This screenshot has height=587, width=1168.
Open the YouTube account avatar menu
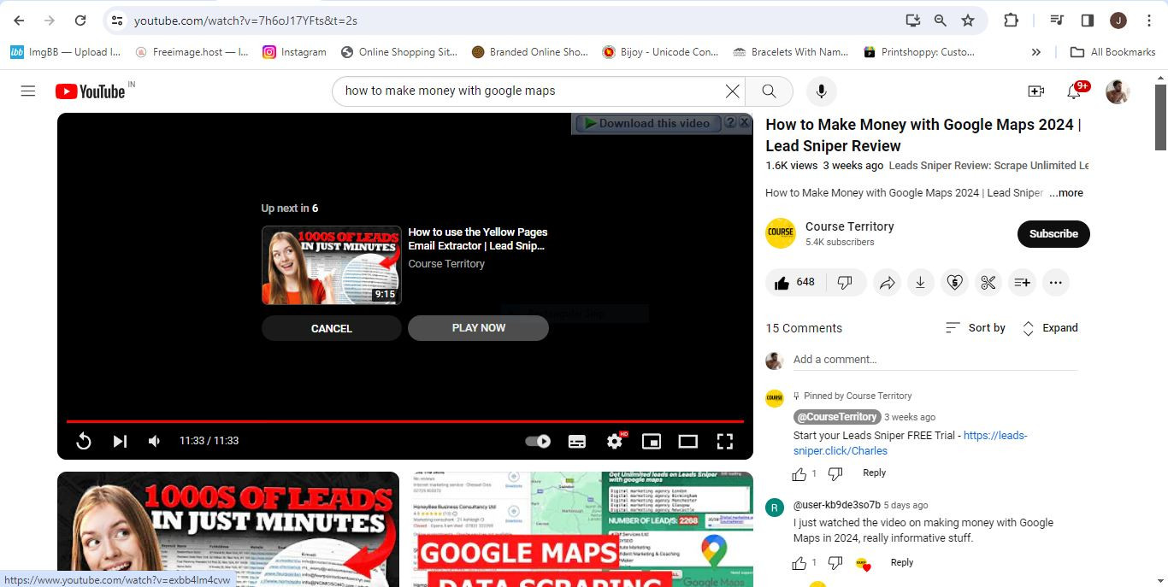[1118, 91]
